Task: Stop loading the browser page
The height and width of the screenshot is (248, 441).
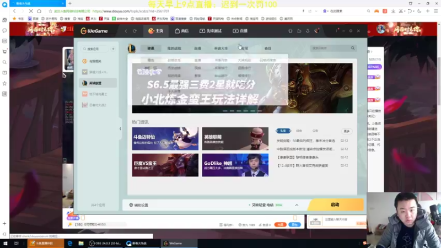Action: [x=31, y=11]
